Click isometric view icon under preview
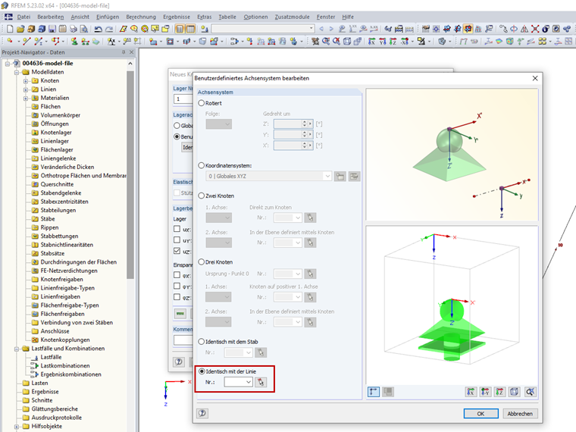 click(515, 392)
